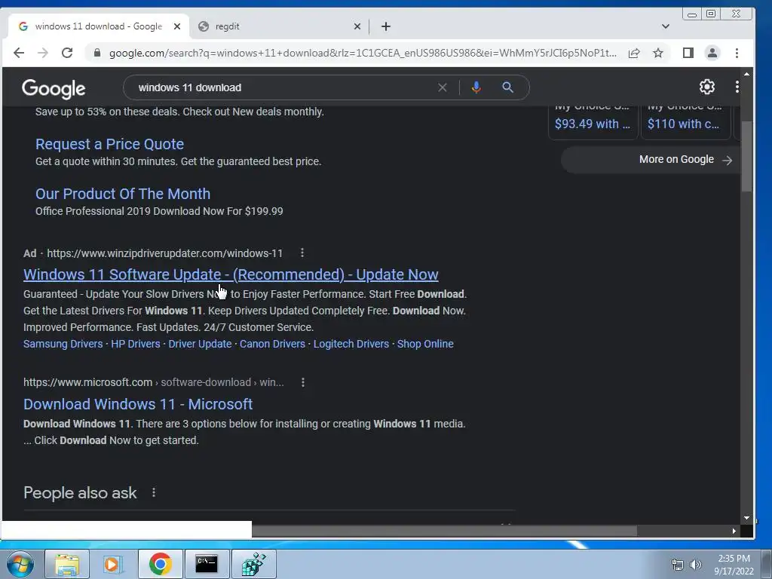
Task: Click the winzipdriverupdater.com ad URL text
Action: point(164,253)
